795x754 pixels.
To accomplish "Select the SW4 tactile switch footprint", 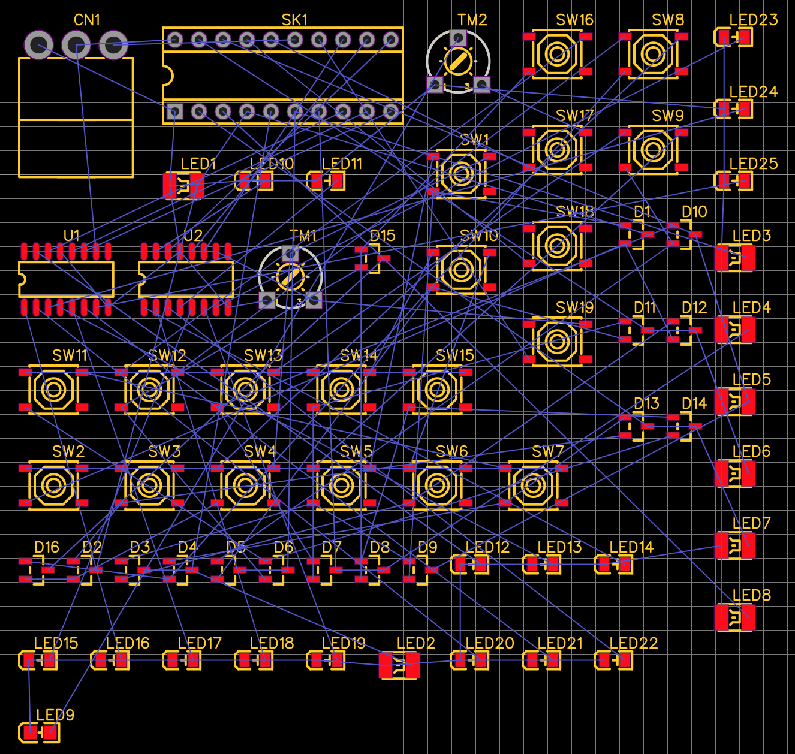I will point(245,485).
